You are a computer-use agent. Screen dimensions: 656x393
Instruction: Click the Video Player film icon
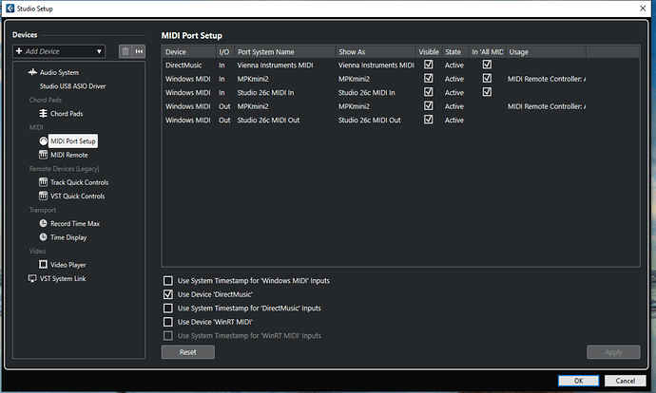[43, 264]
